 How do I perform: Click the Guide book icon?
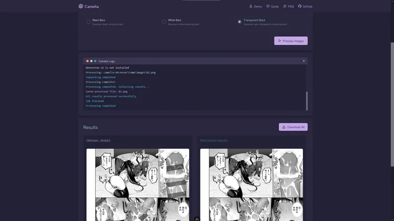pos(268,6)
